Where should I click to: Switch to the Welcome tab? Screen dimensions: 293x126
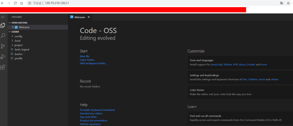79,17
